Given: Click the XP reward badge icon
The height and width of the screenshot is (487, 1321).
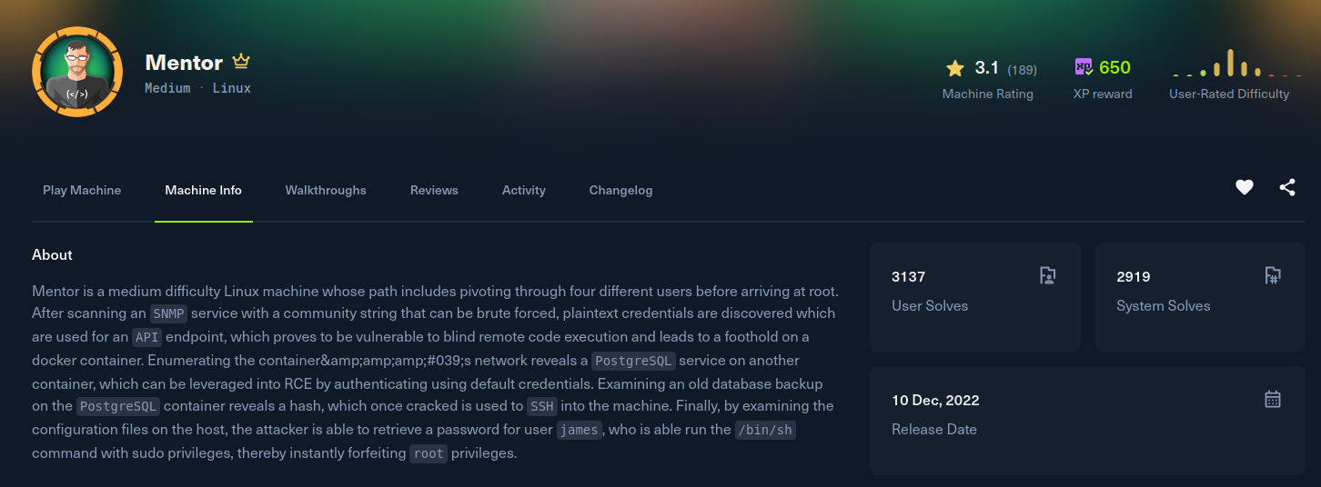Looking at the screenshot, I should pyautogui.click(x=1084, y=67).
